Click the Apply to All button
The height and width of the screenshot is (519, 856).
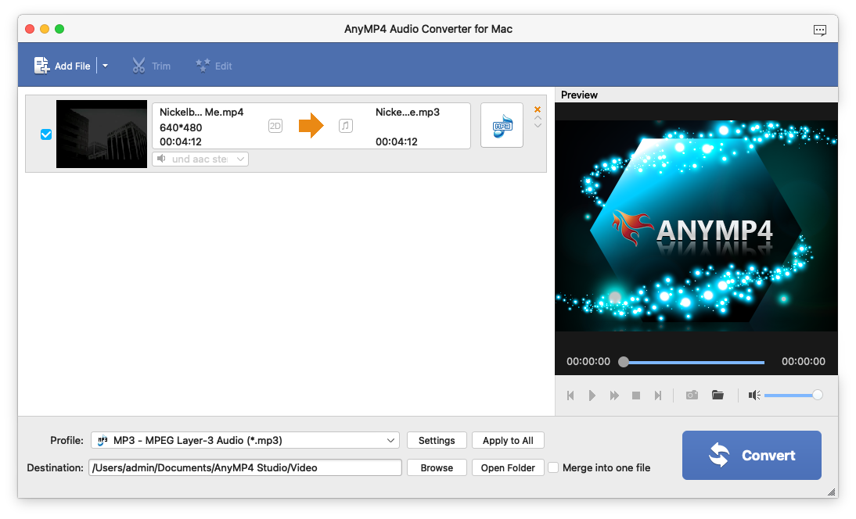point(508,441)
